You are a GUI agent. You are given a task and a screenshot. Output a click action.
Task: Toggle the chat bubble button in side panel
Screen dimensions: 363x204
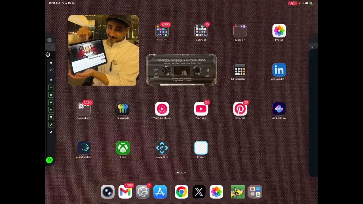51,102
